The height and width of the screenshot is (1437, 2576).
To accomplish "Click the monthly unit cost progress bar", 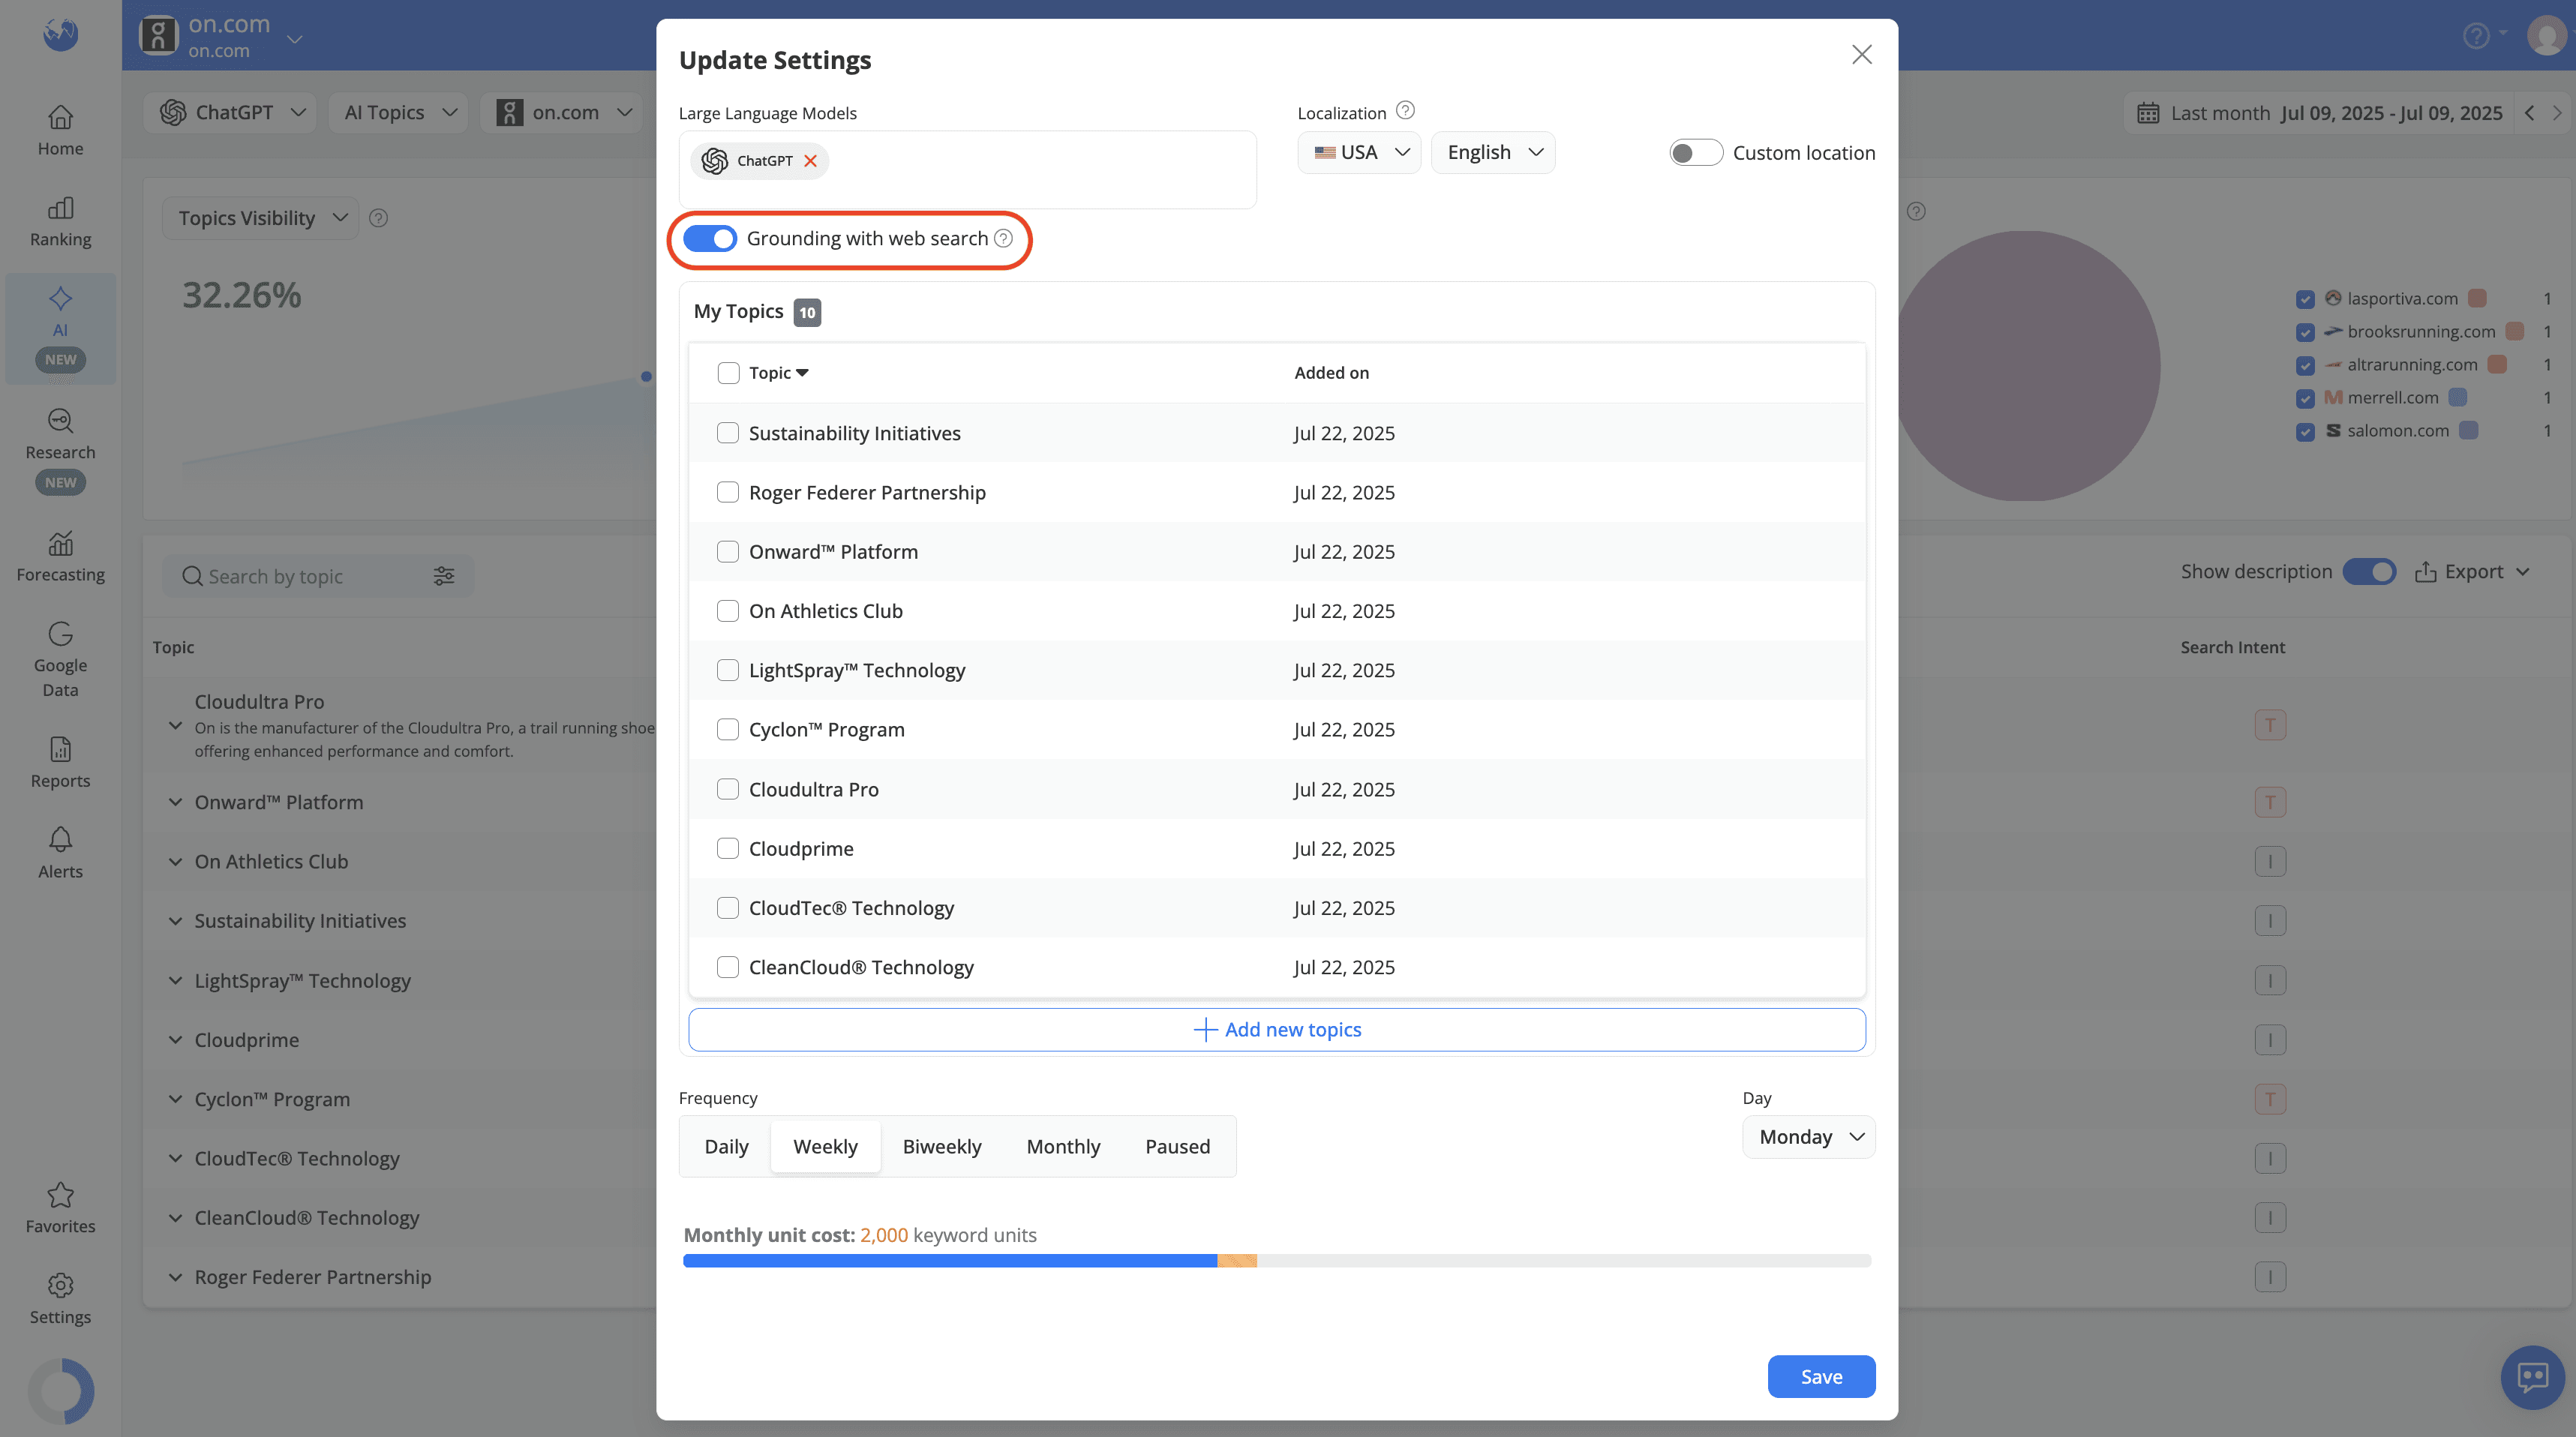I will 1276,1261.
